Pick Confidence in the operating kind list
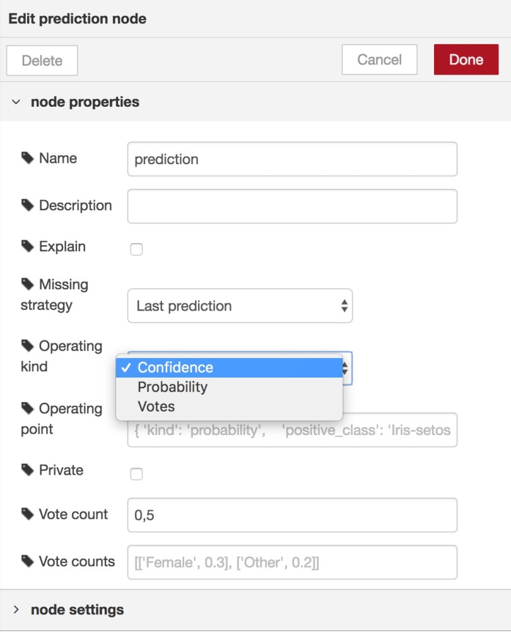Screen dimensions: 511x632 [175, 367]
